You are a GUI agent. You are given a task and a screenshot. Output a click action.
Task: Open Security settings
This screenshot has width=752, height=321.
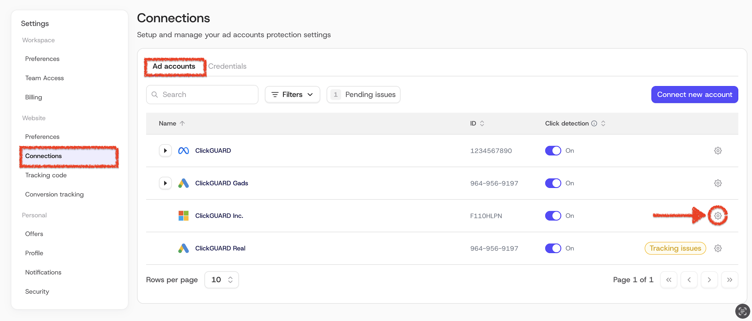[x=37, y=292]
